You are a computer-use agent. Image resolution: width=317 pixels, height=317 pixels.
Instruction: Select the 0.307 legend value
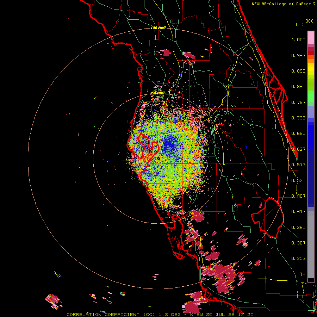click(298, 243)
